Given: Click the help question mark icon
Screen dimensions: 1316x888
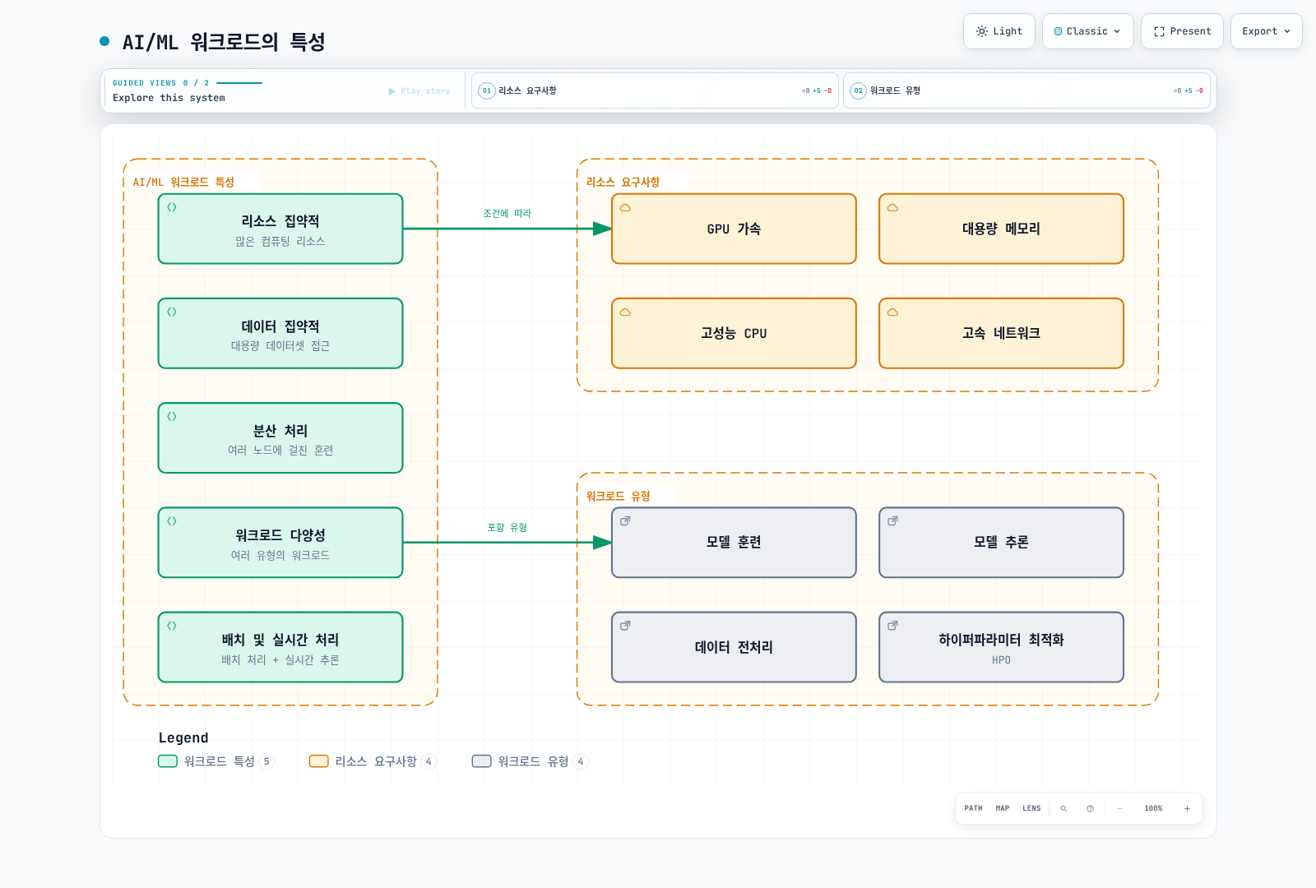Looking at the screenshot, I should coord(1090,808).
